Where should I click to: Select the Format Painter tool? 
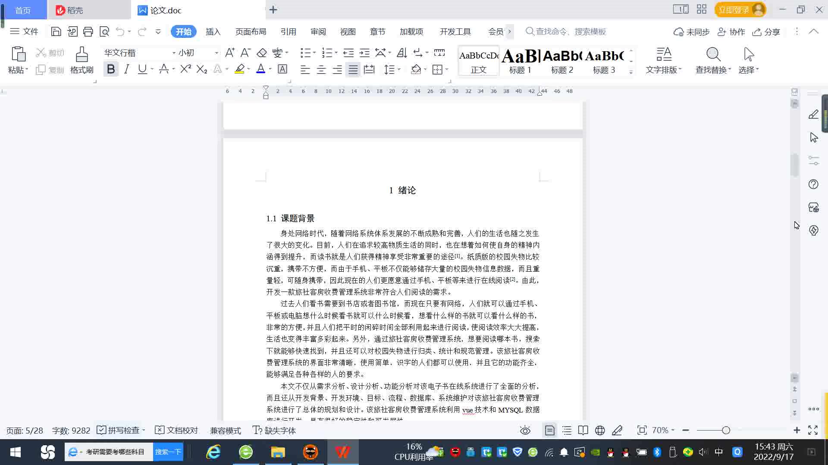pos(82,61)
